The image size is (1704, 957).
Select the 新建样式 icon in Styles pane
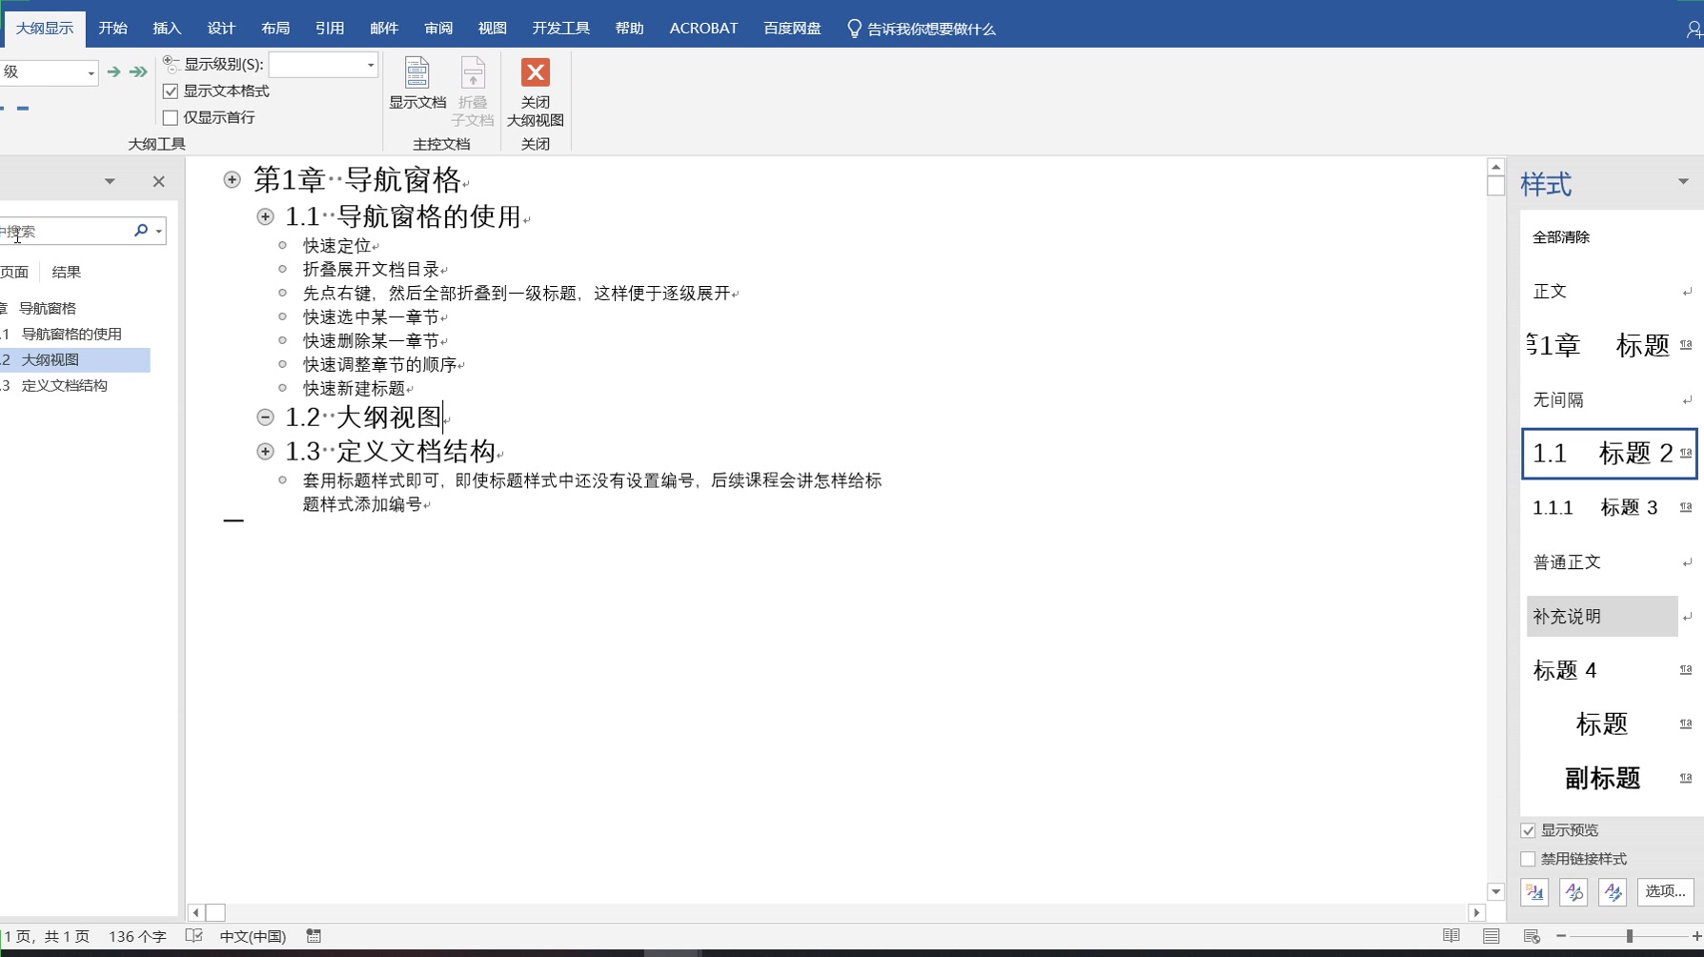tap(1534, 892)
